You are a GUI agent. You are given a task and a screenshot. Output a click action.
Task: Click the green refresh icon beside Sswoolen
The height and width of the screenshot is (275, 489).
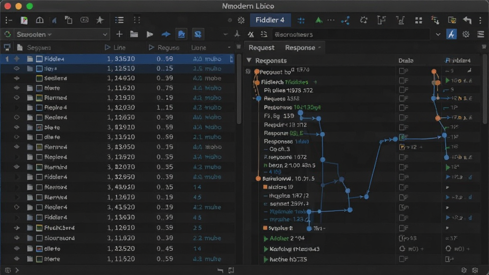[8, 34]
